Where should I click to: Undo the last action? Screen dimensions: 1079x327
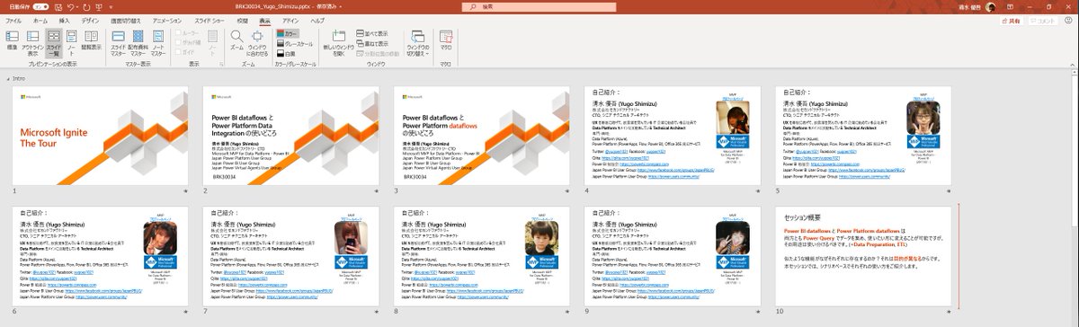tap(71, 7)
